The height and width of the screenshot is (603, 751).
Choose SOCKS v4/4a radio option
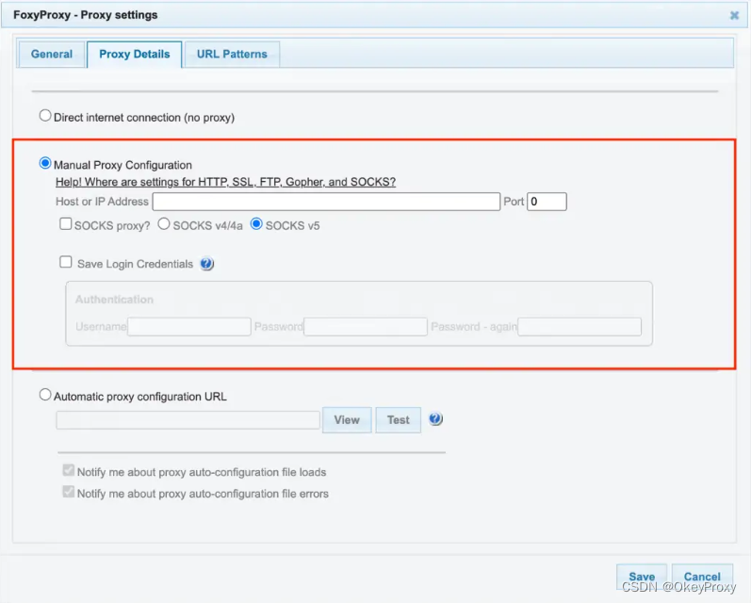pyautogui.click(x=164, y=223)
